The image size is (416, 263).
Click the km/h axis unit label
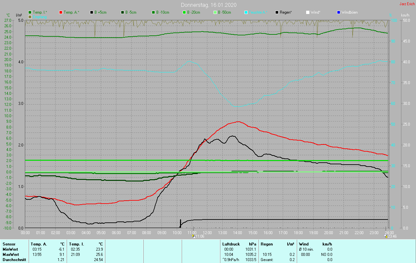click(x=405, y=15)
